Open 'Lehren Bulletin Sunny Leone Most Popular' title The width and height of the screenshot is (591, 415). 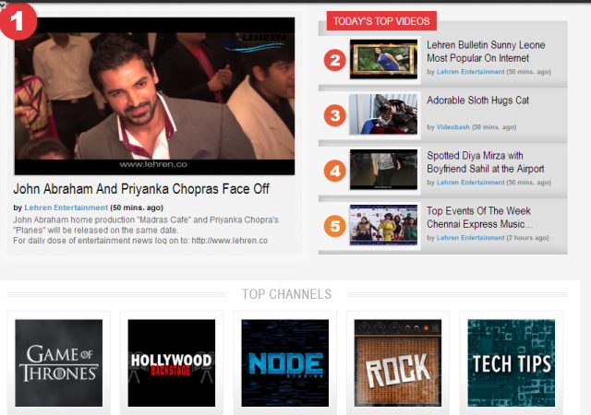tap(486, 52)
